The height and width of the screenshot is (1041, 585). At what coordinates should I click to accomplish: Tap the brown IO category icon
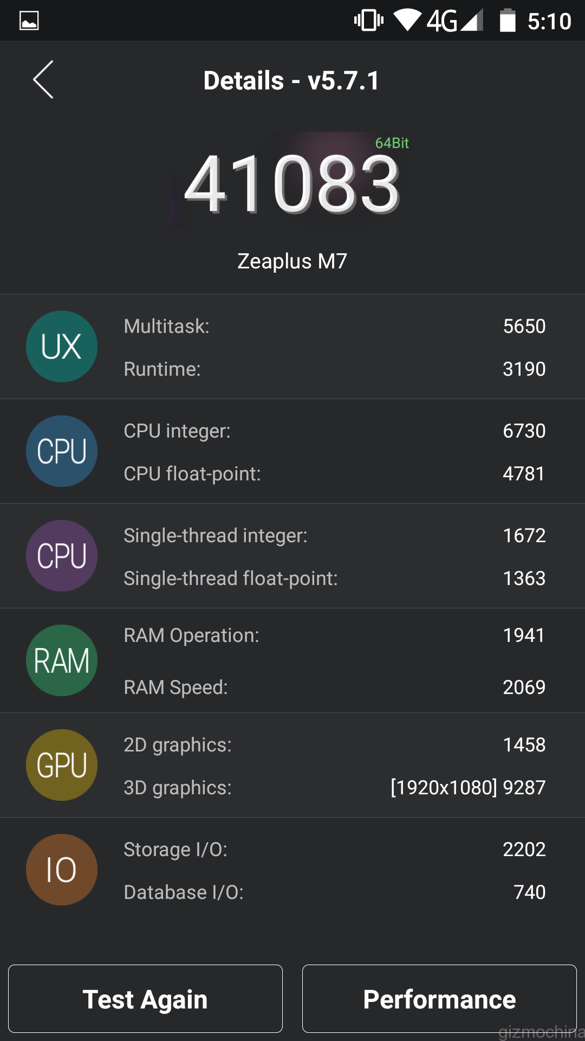point(62,870)
